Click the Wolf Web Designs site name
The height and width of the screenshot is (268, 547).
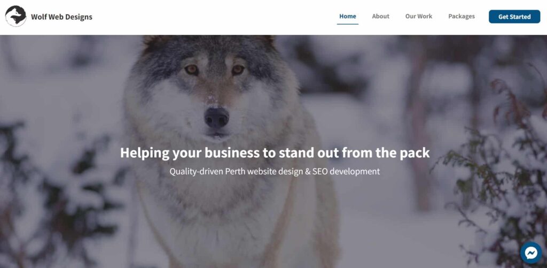click(x=61, y=17)
